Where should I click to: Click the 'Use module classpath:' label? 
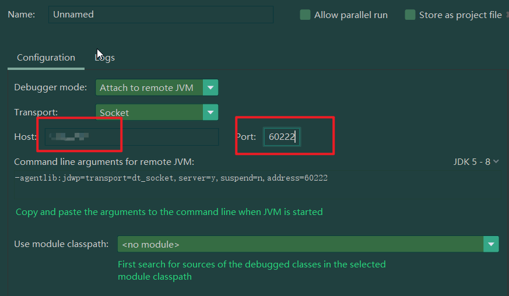pos(61,244)
